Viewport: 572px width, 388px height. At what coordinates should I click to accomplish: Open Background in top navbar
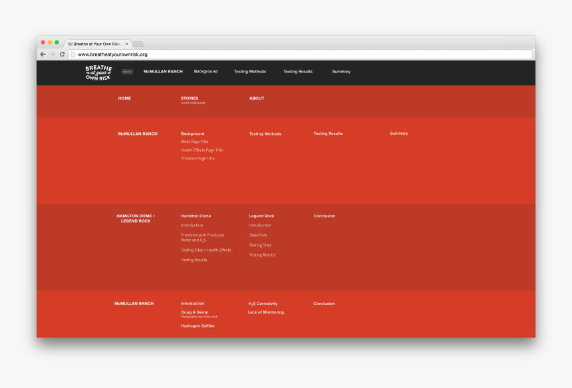206,71
